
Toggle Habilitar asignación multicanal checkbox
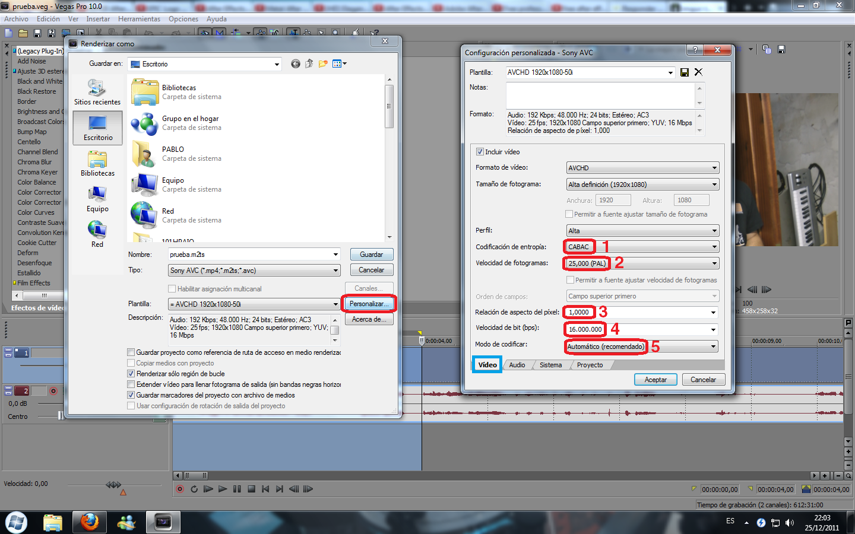[x=172, y=289]
